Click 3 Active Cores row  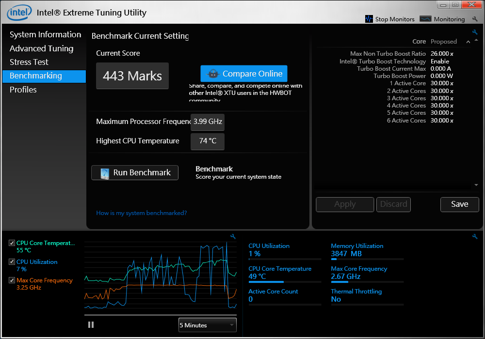(x=420, y=98)
